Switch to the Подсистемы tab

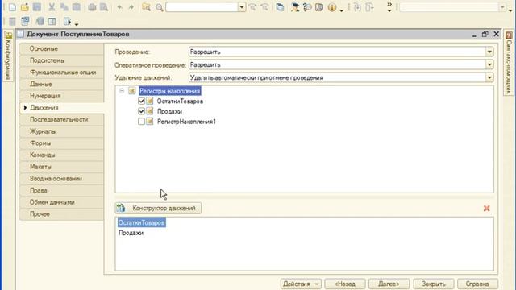(61, 60)
